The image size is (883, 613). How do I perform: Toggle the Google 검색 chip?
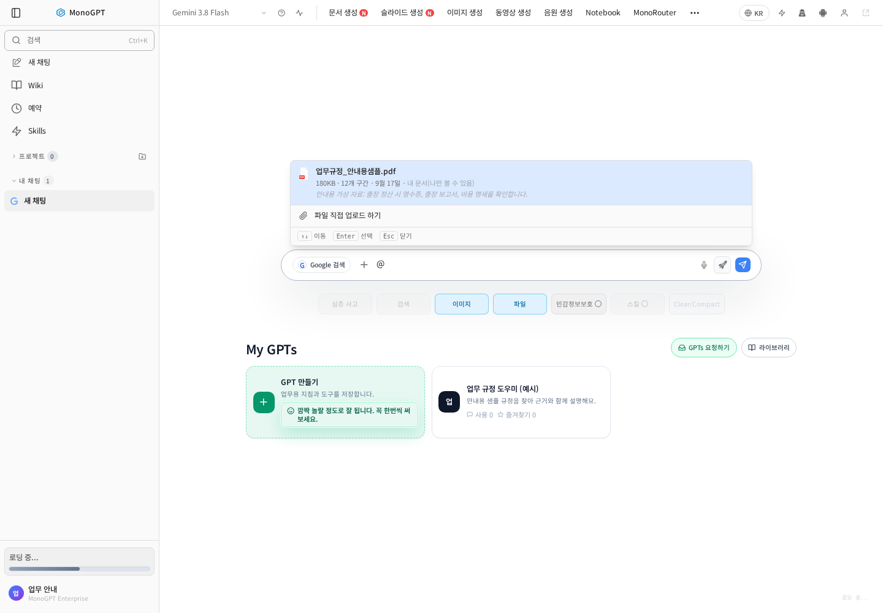tap(321, 265)
